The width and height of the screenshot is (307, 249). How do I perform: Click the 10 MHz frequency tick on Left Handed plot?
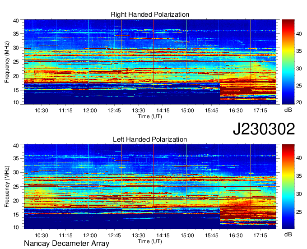tap(16, 227)
